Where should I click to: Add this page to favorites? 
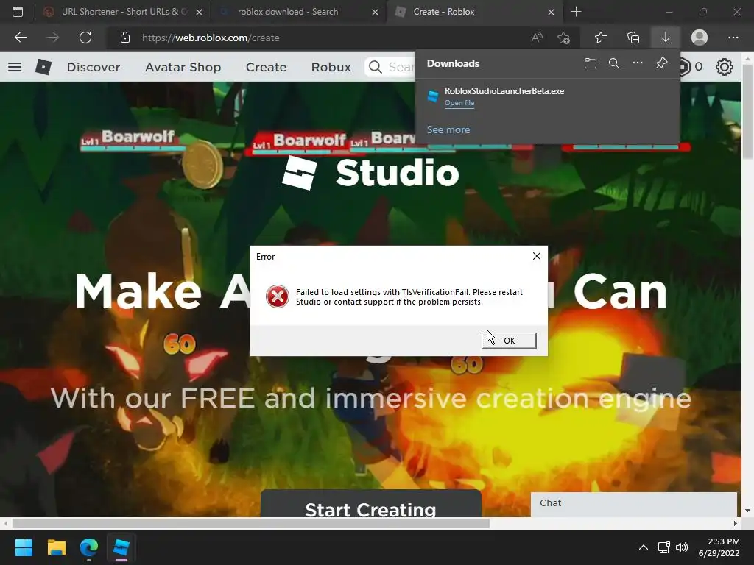pyautogui.click(x=563, y=38)
